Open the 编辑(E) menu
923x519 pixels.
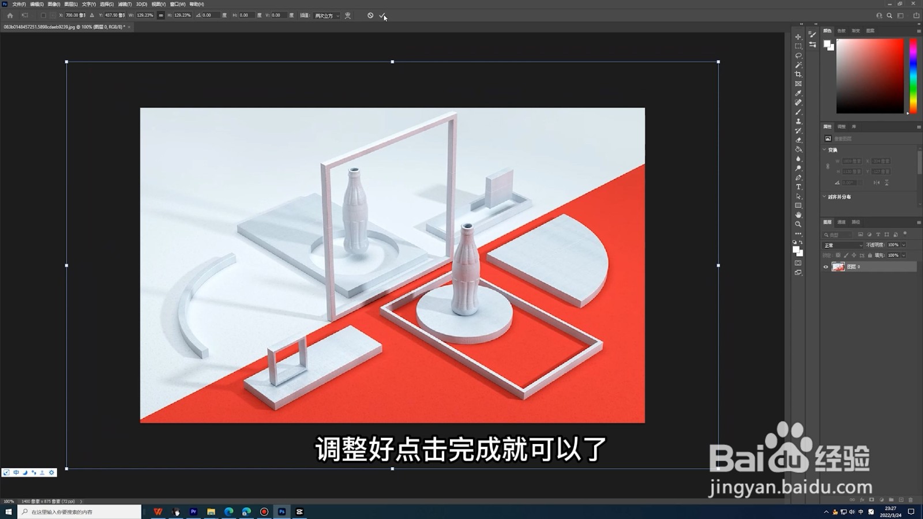tap(37, 4)
